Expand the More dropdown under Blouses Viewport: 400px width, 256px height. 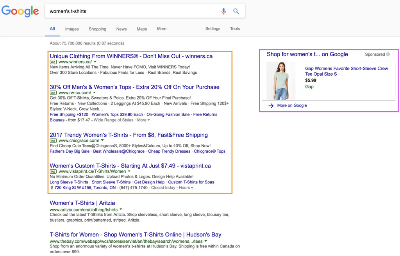(x=148, y=120)
